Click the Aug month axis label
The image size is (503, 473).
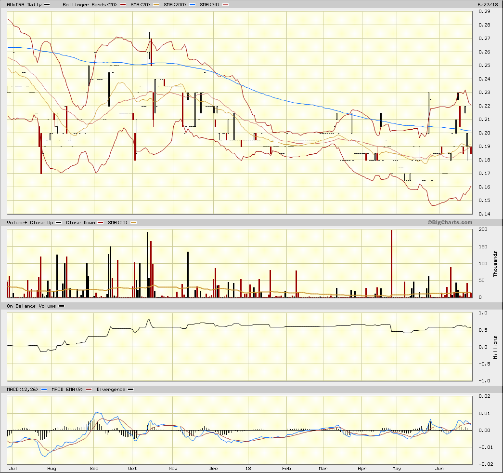pyautogui.click(x=52, y=469)
